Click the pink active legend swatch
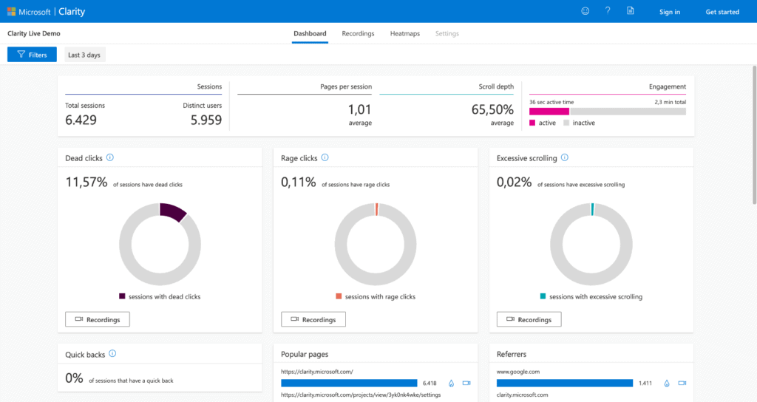Screen dimensions: 757x402 tap(532, 123)
